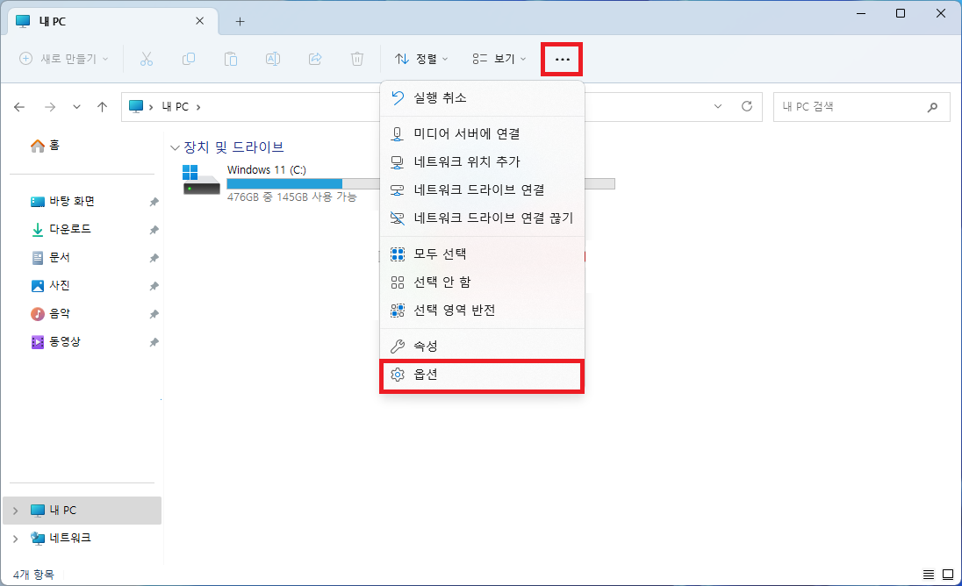The width and height of the screenshot is (962, 586).
Task: Switch to details view in the status bar
Action: click(x=928, y=575)
